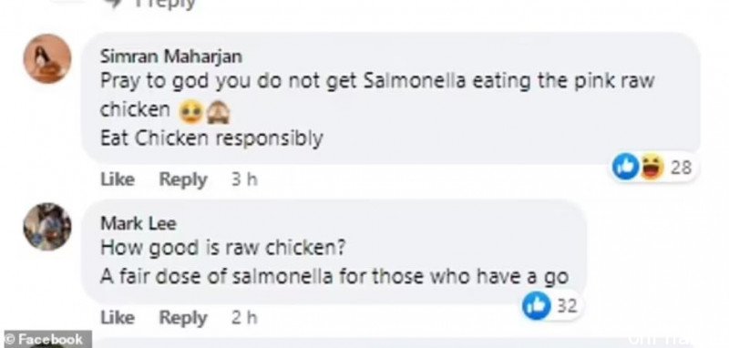Reply to Simran Maharjan's comment
The image size is (729, 348).
pyautogui.click(x=183, y=179)
